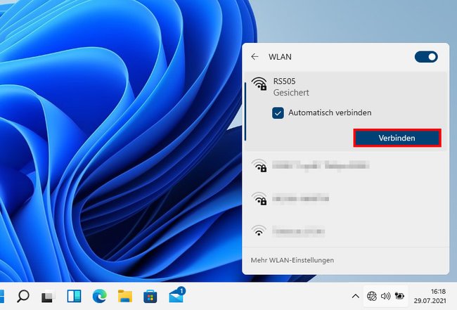Click the network globe tray icon
This screenshot has width=457, height=310.
(372, 297)
